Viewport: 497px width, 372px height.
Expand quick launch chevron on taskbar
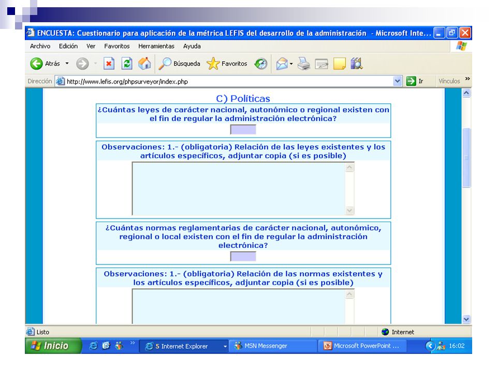click(x=133, y=343)
